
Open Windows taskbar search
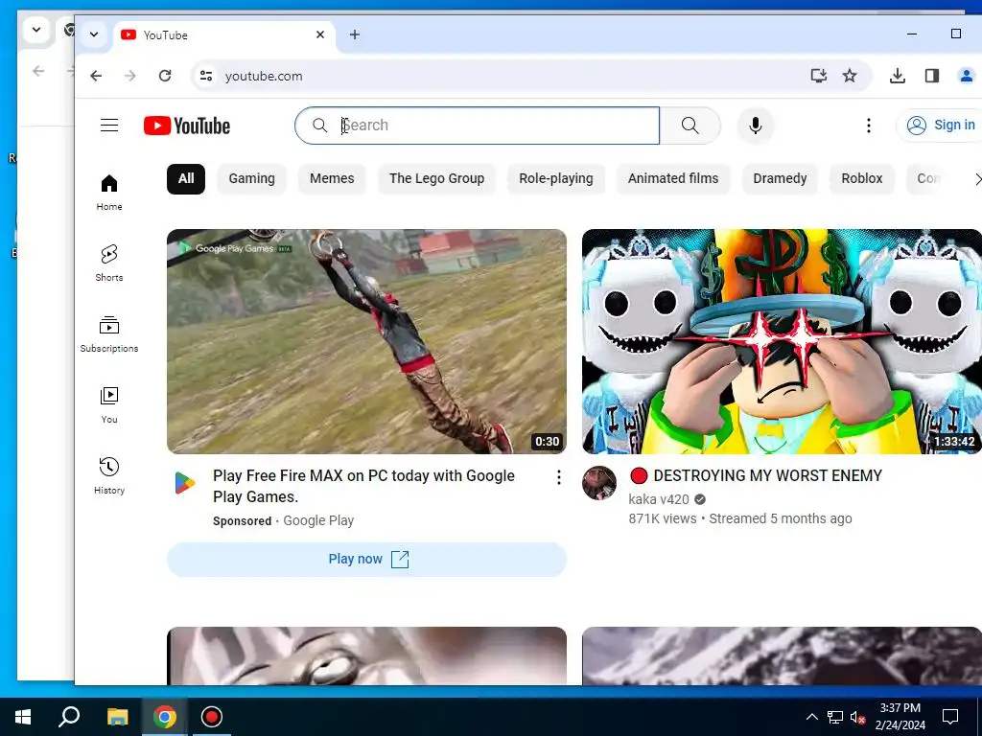[69, 717]
